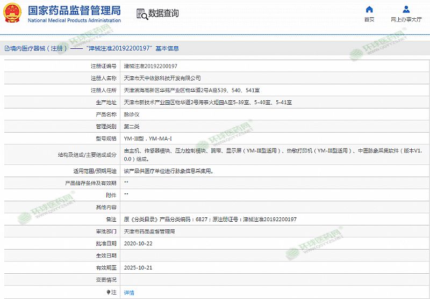Open 网上办事大厅 text link
The height and width of the screenshot is (299, 430).
click(406, 19)
